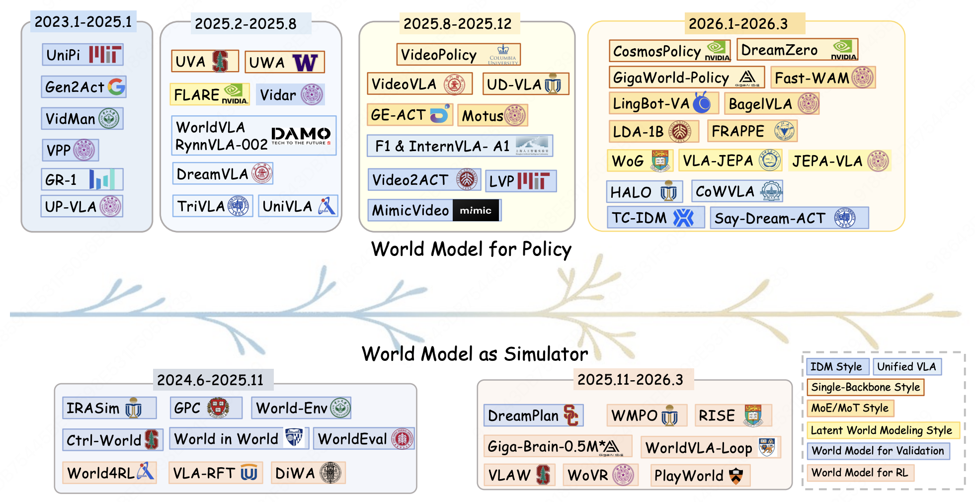
Task: Click the Unified VLA legend box
Action: pyautogui.click(x=907, y=367)
